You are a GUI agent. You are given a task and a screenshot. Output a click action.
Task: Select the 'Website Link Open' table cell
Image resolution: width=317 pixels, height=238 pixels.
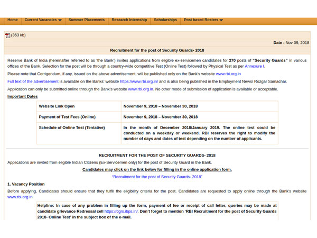[79, 106]
